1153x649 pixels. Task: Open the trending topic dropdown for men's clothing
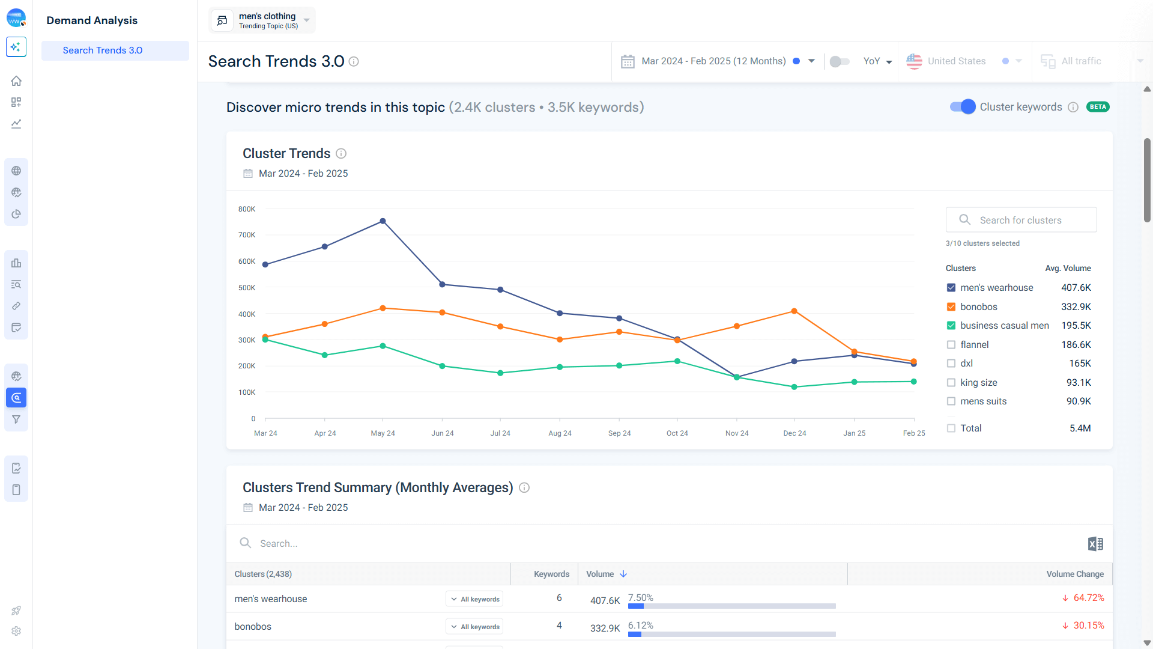pos(306,20)
